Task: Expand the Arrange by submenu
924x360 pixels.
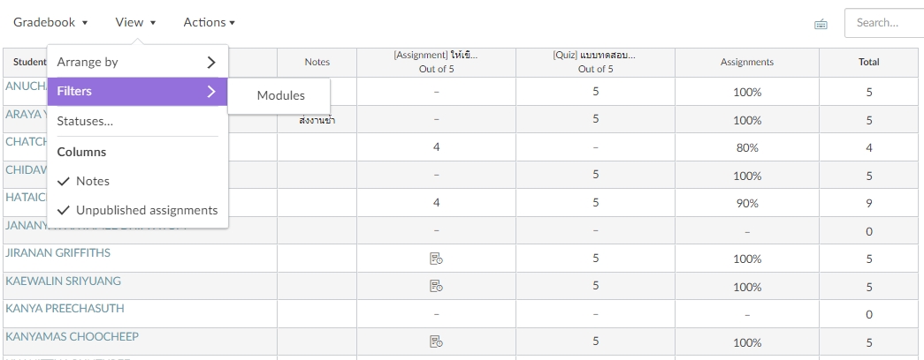Action: tap(137, 62)
